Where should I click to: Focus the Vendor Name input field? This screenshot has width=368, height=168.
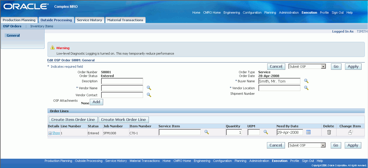coord(122,88)
